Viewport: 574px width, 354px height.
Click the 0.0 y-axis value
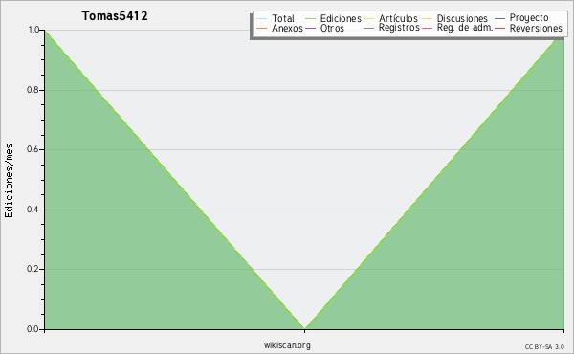[33, 329]
